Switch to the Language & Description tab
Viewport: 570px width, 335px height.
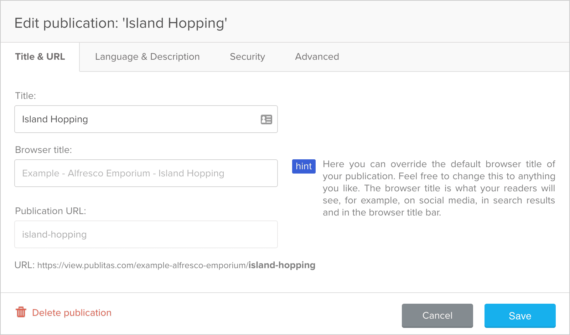pyautogui.click(x=147, y=57)
